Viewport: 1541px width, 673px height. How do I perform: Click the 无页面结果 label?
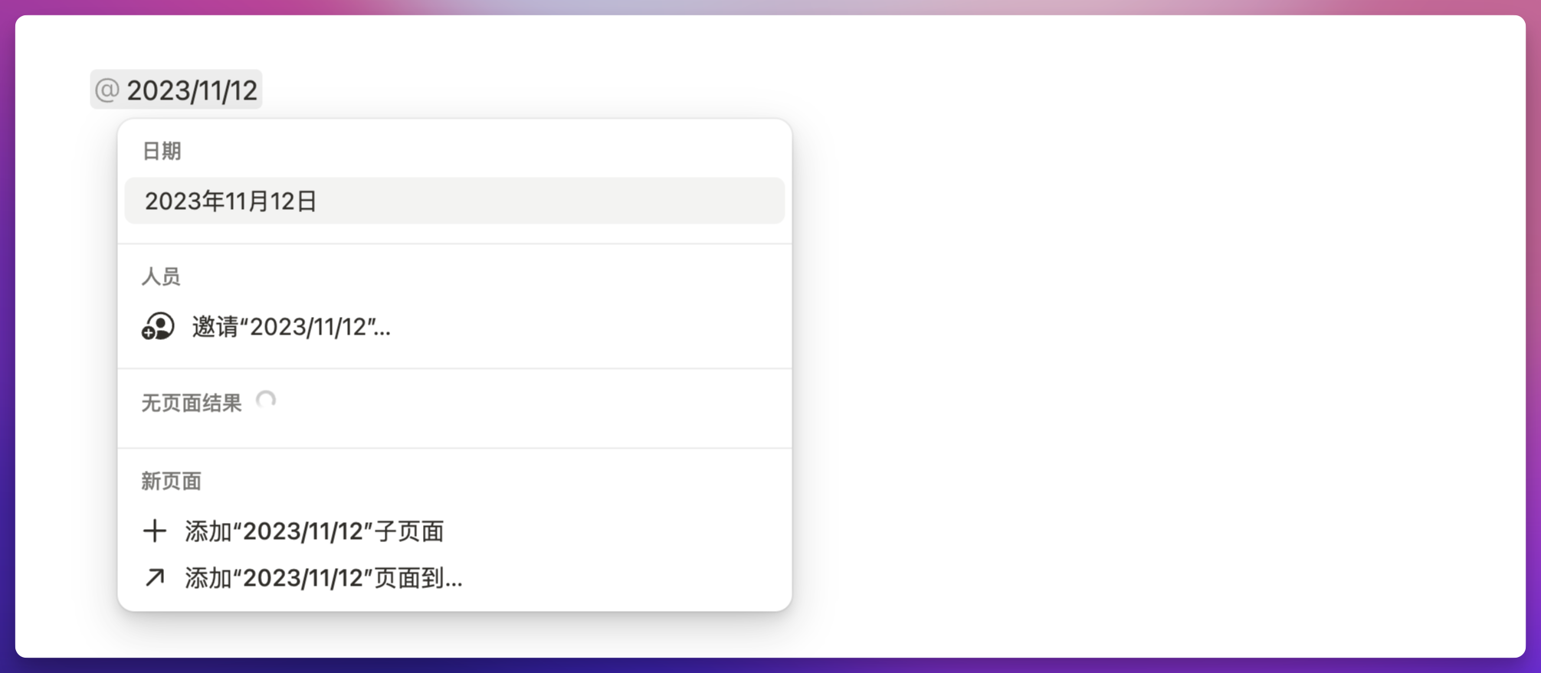(x=192, y=403)
